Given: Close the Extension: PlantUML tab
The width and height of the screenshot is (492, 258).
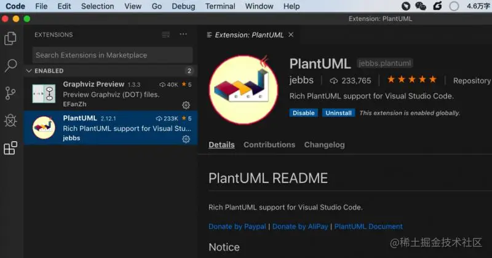Looking at the screenshot, I should click(x=291, y=35).
